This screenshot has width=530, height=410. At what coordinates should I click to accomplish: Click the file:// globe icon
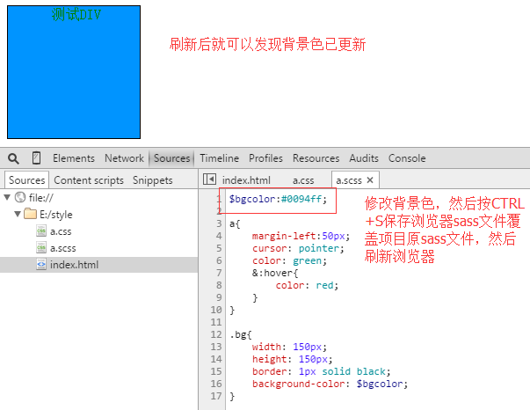20,198
